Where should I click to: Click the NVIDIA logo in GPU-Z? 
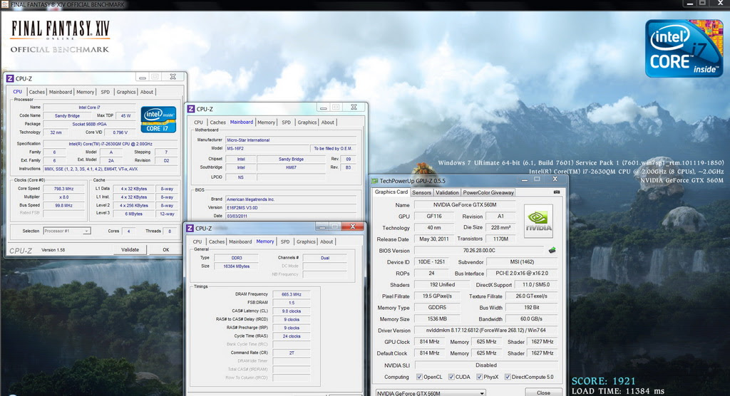coord(538,222)
